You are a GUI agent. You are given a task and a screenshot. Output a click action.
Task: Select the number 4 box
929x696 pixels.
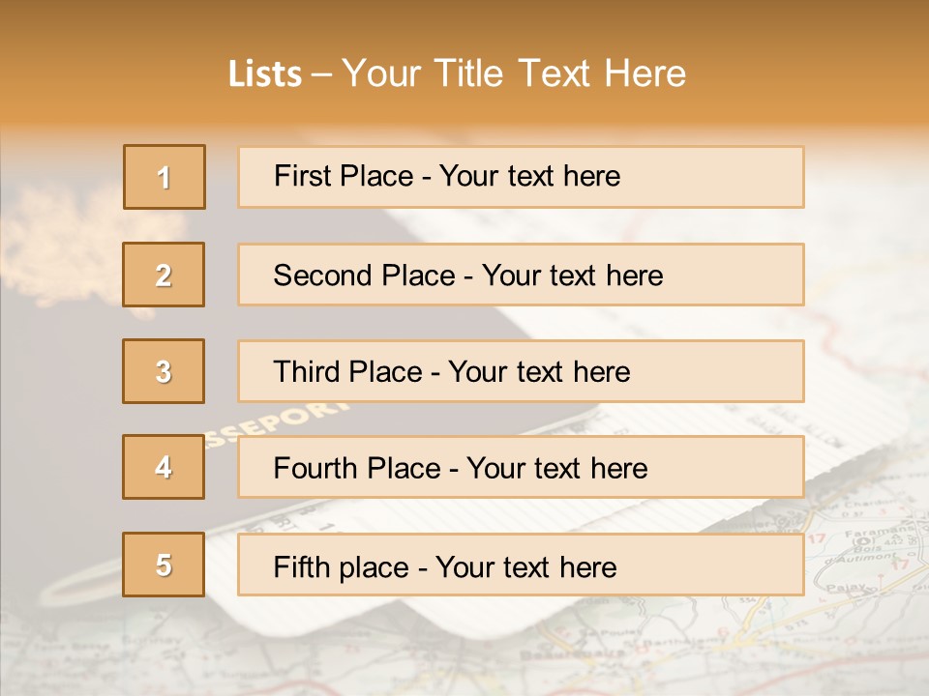[x=164, y=467]
